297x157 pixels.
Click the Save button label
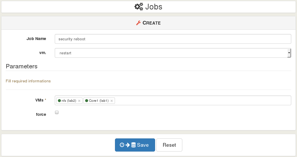pyautogui.click(x=143, y=145)
